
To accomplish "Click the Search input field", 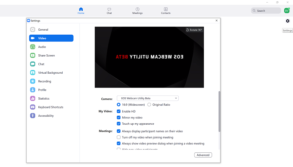I will pyautogui.click(x=266, y=11).
